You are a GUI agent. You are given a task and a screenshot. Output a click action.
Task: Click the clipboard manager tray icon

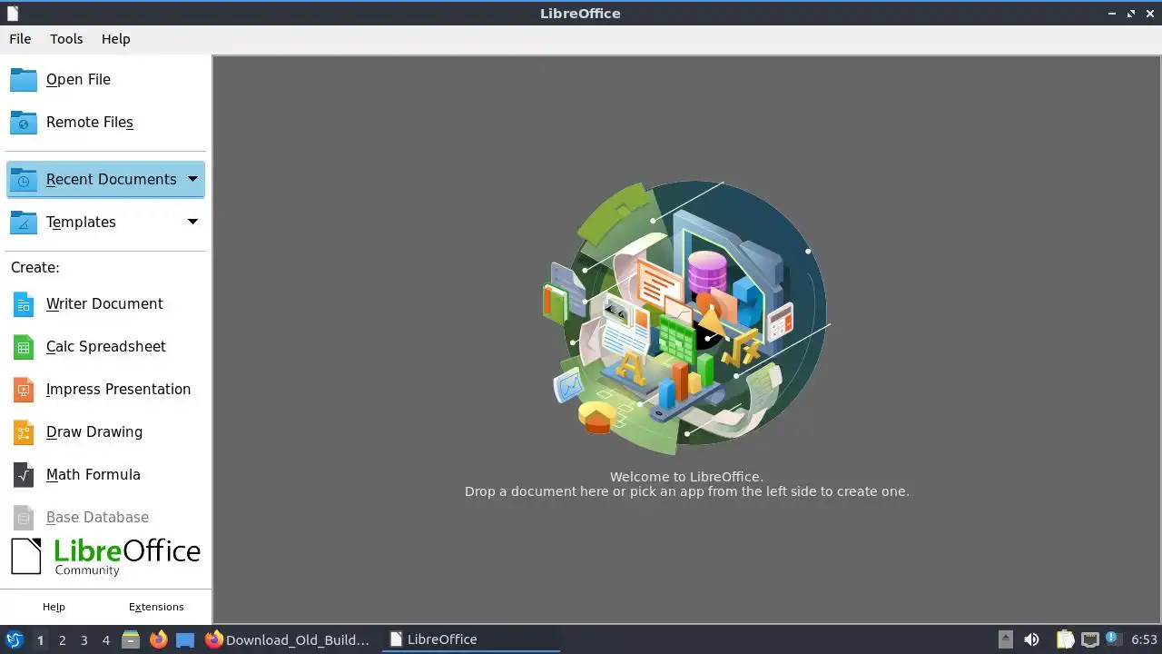pos(1065,639)
